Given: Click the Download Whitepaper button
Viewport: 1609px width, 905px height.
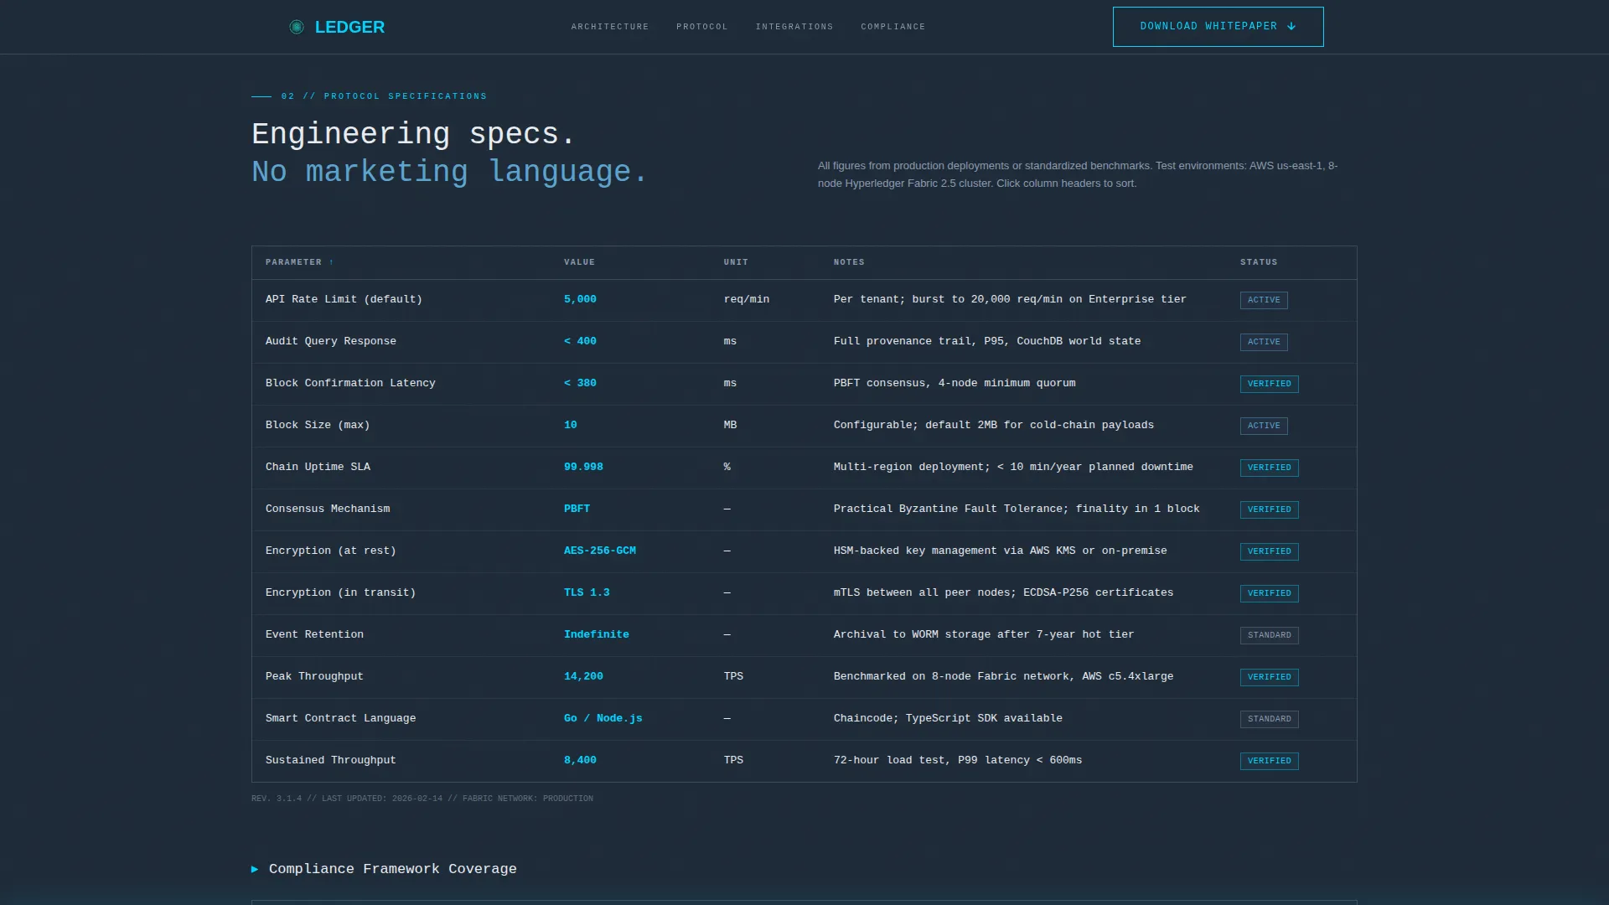Looking at the screenshot, I should pyautogui.click(x=1218, y=27).
